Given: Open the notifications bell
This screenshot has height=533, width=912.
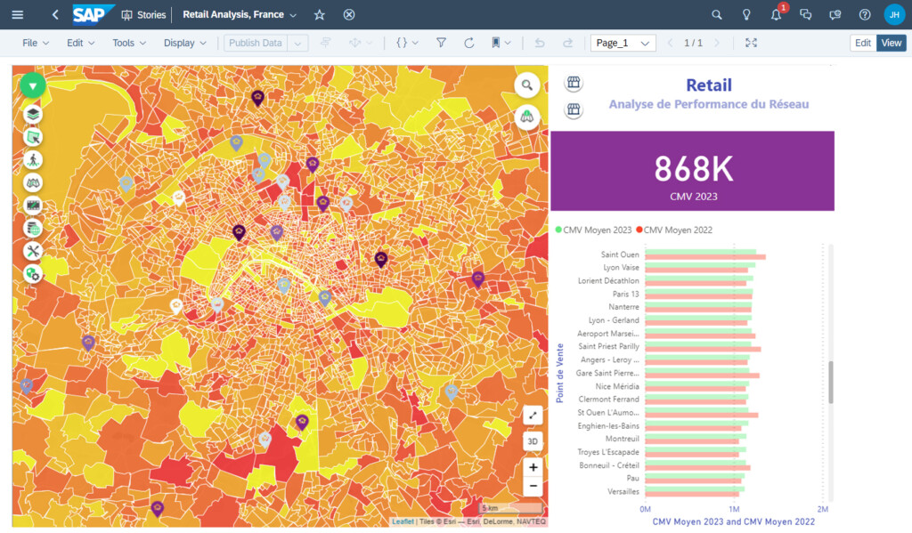Looking at the screenshot, I should (777, 14).
